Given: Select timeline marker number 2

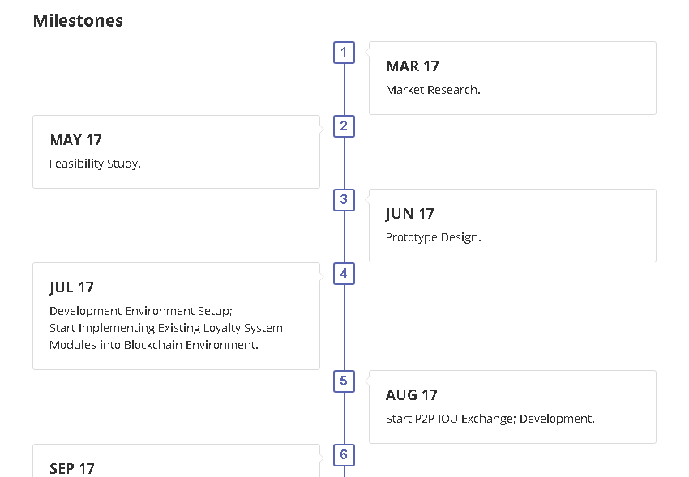Looking at the screenshot, I should (x=344, y=126).
